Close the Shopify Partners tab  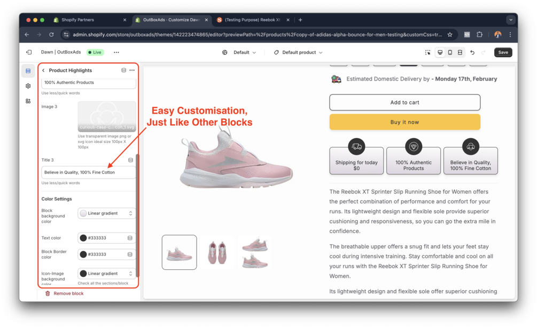(124, 20)
